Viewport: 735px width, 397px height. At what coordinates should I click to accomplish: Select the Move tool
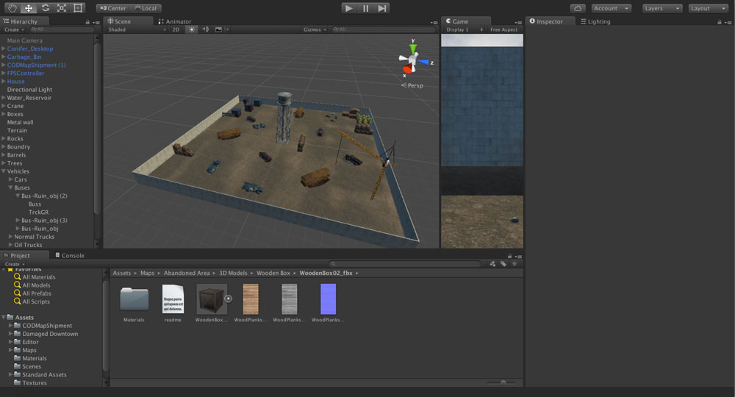click(x=29, y=8)
